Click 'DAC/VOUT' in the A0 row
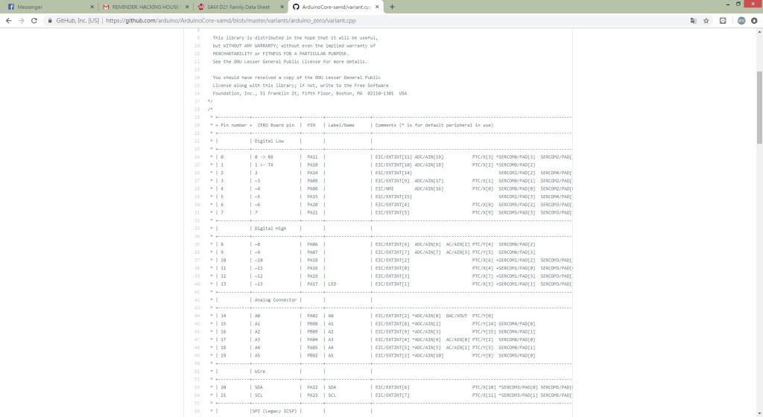This screenshot has width=763, height=417. [x=457, y=316]
